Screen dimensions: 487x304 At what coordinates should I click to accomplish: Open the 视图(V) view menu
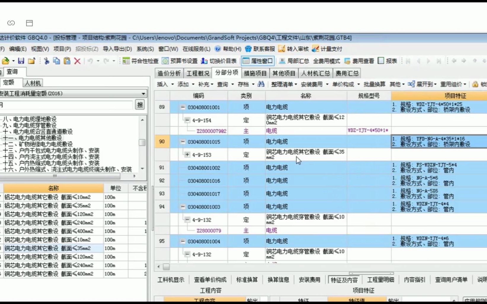[x=40, y=49]
